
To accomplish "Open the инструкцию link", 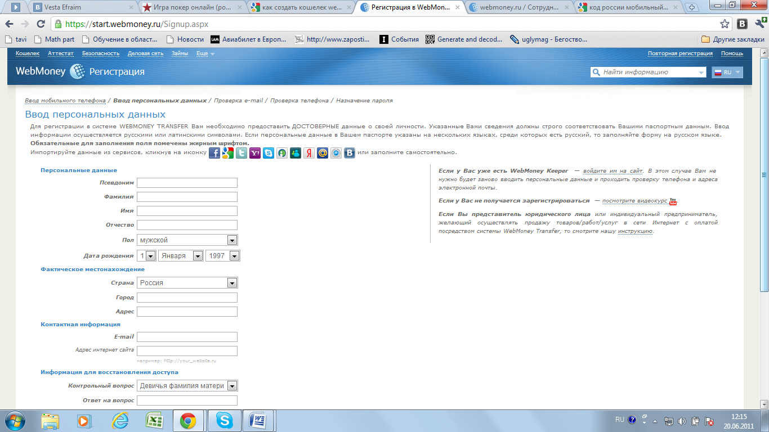I will click(x=635, y=231).
